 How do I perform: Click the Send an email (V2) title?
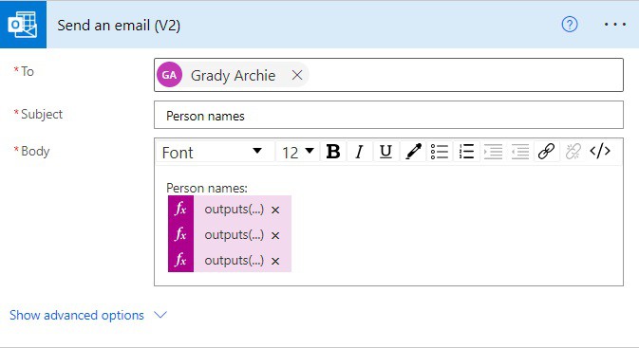pos(119,26)
